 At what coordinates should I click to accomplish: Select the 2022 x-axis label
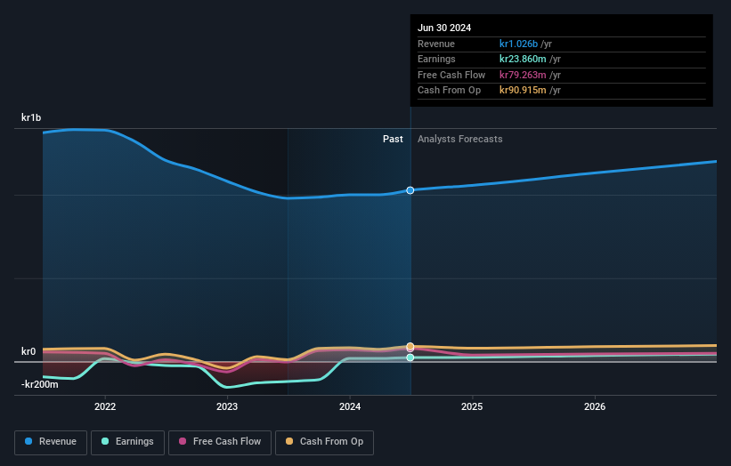[x=105, y=406]
